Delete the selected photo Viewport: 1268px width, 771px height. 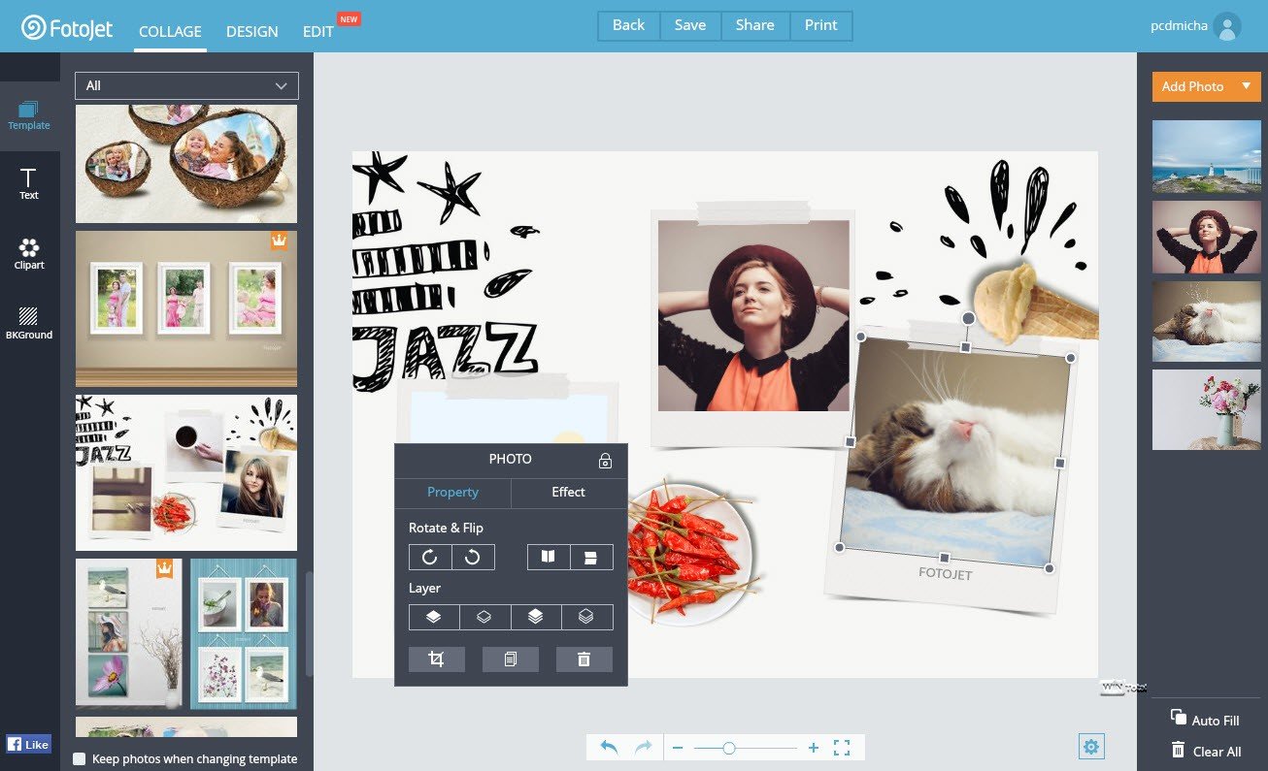tap(584, 659)
